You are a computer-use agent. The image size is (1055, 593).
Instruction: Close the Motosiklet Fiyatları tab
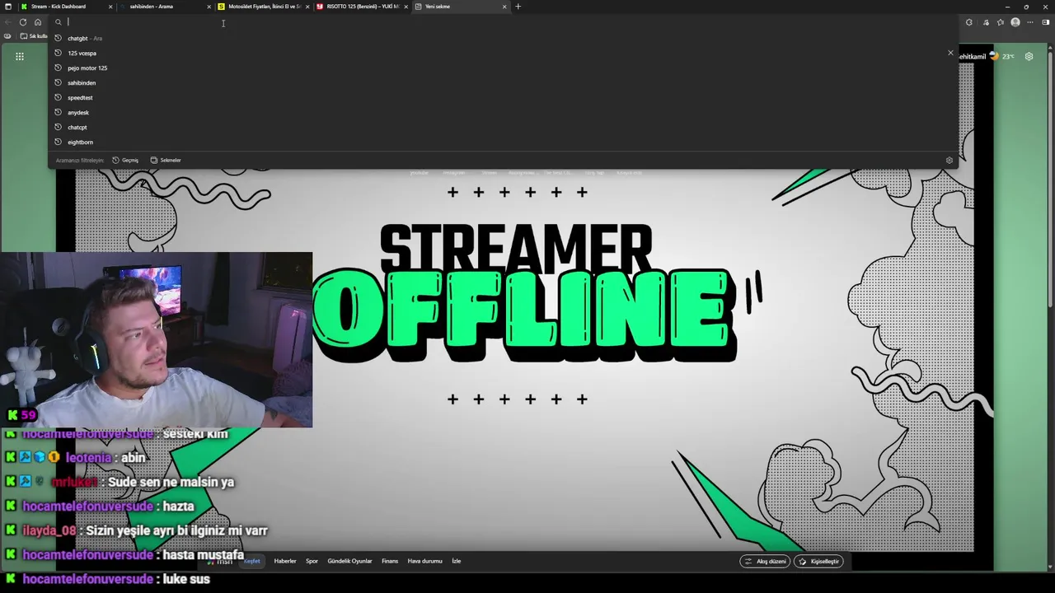[307, 7]
